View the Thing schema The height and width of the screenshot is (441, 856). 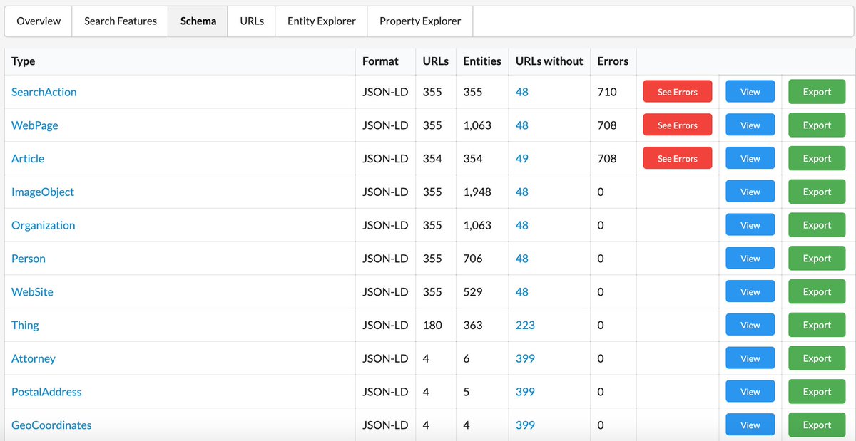(750, 325)
